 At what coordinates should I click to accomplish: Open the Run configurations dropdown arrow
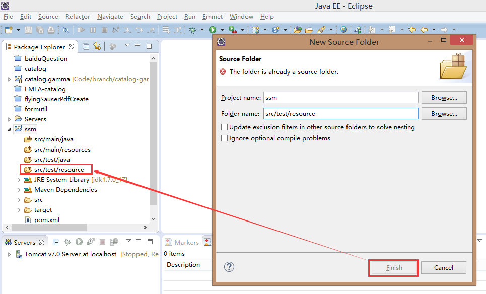222,30
